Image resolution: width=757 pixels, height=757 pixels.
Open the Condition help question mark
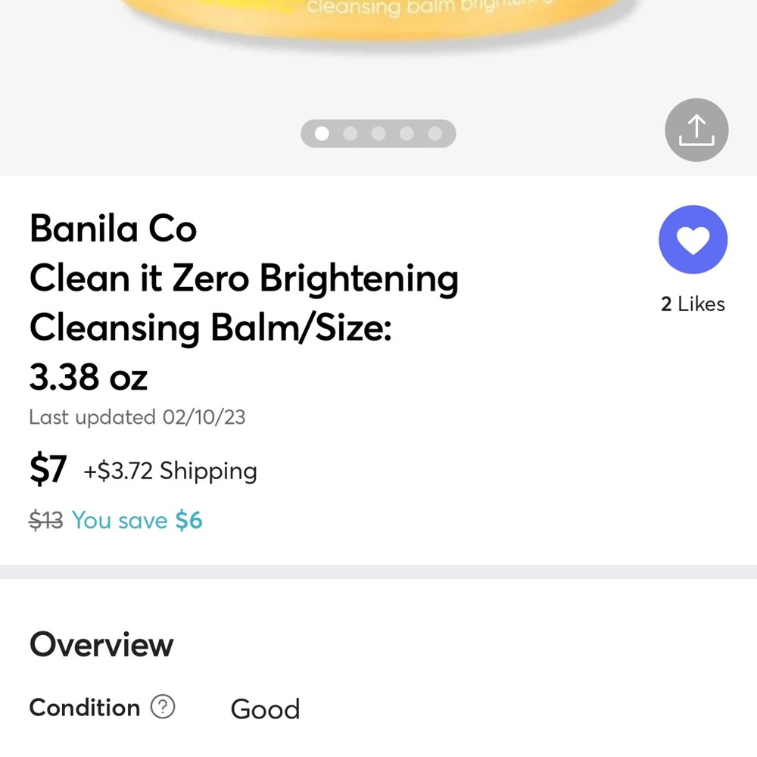coord(163,707)
